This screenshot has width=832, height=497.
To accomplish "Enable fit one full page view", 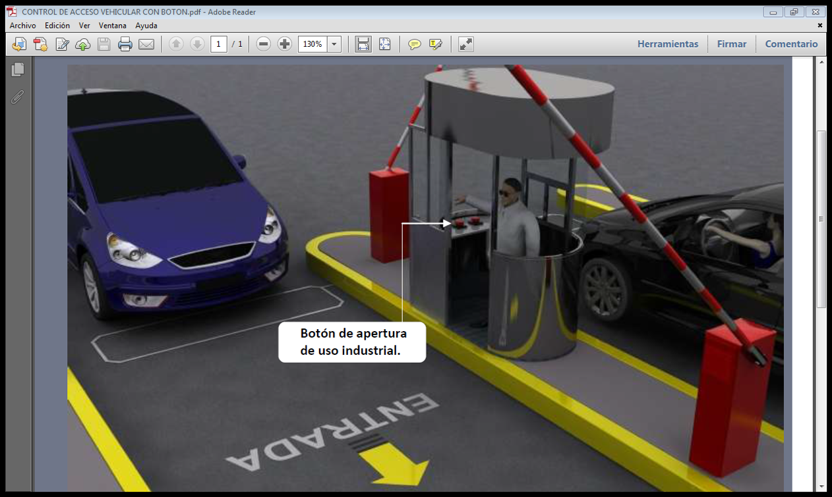I will click(x=384, y=44).
